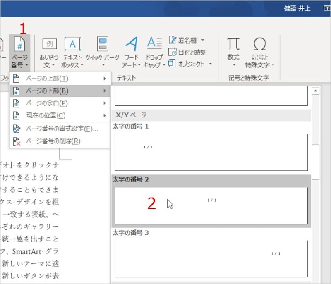Screen dimensions: 331x284
Task: Open the オブジェクト dropdown arrow
Action: tap(209, 64)
